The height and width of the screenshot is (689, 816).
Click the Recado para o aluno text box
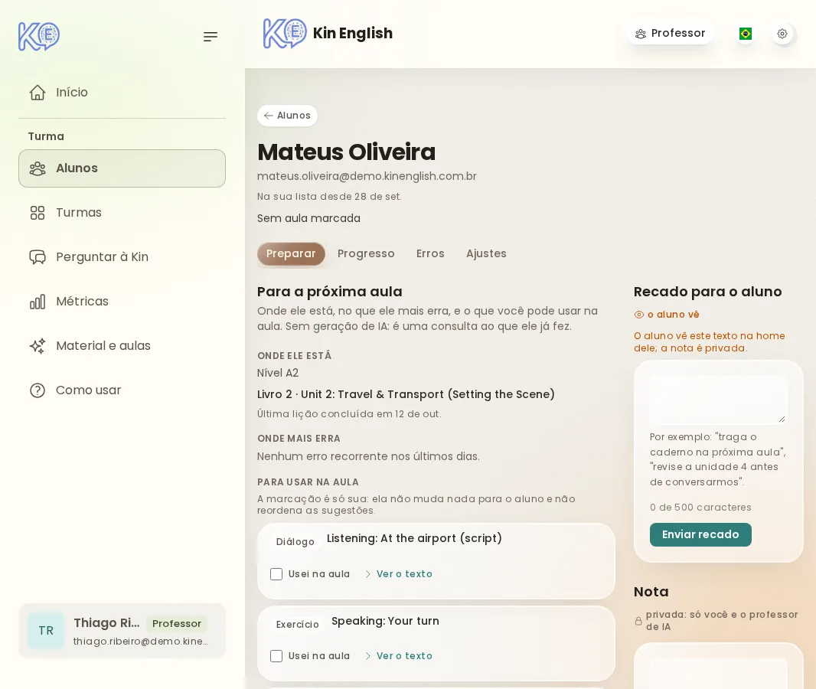(719, 400)
